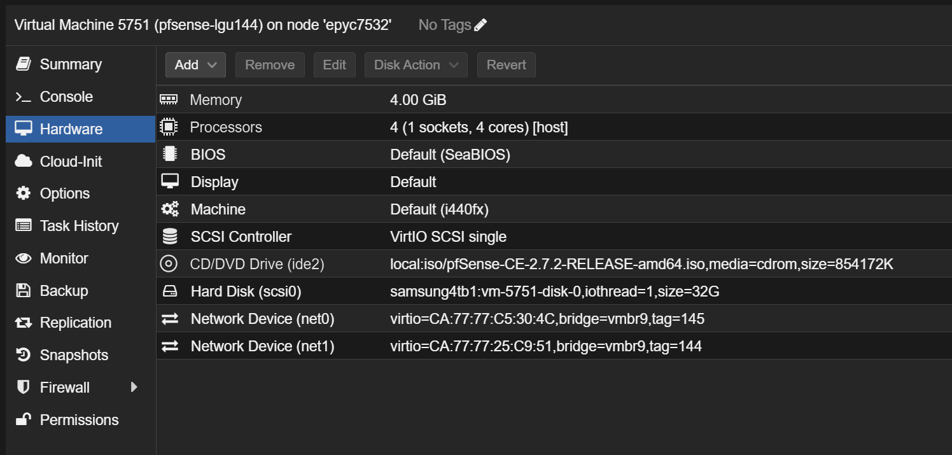Open the Add hardware dropdown
952x455 pixels.
click(195, 65)
